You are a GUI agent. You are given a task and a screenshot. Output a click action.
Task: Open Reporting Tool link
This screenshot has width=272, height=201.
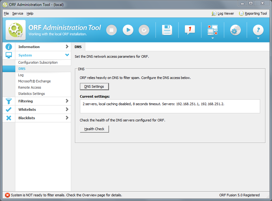coord(256,13)
